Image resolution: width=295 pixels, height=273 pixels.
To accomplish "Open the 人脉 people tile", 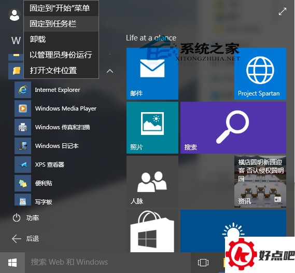I will pos(152,182).
